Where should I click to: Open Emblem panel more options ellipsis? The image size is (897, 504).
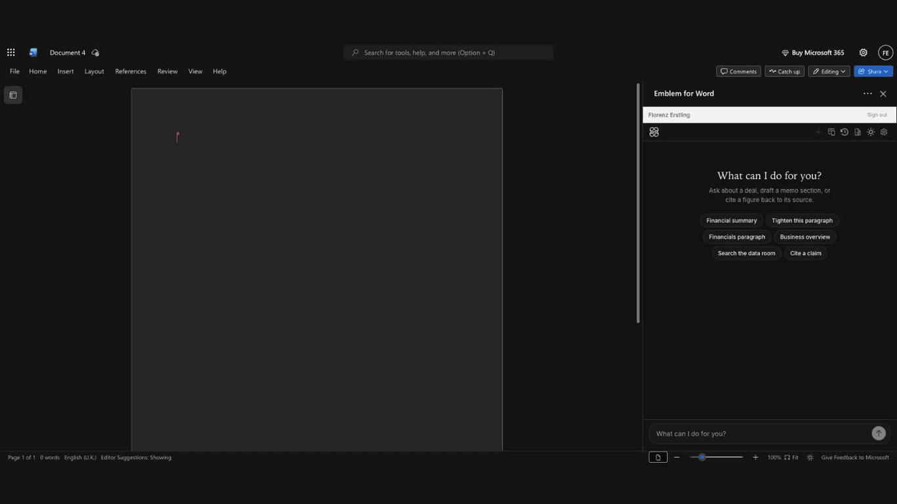click(867, 94)
